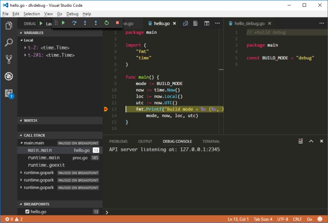
Task: Click the open preview icon in editor toolbar
Action: [x=195, y=23]
